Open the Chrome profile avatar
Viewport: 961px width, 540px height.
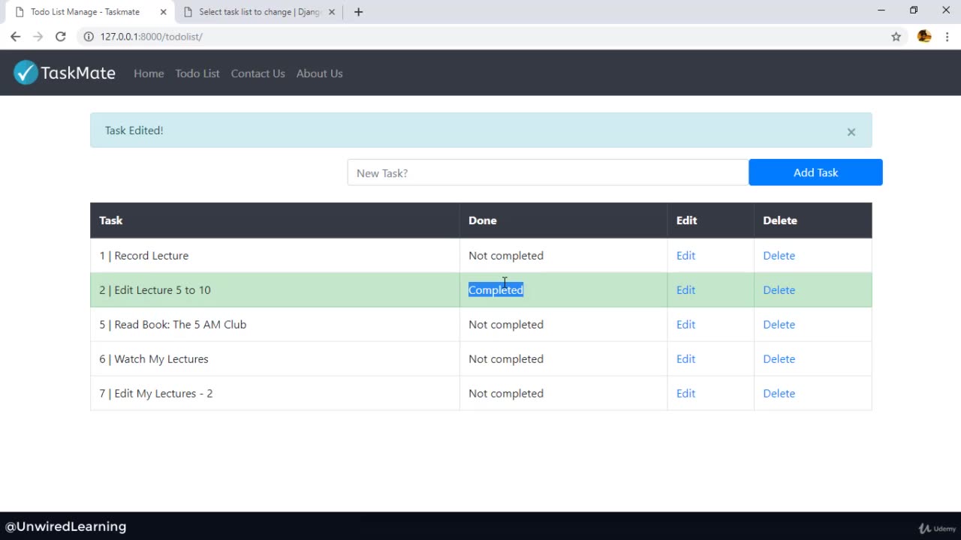tap(924, 37)
